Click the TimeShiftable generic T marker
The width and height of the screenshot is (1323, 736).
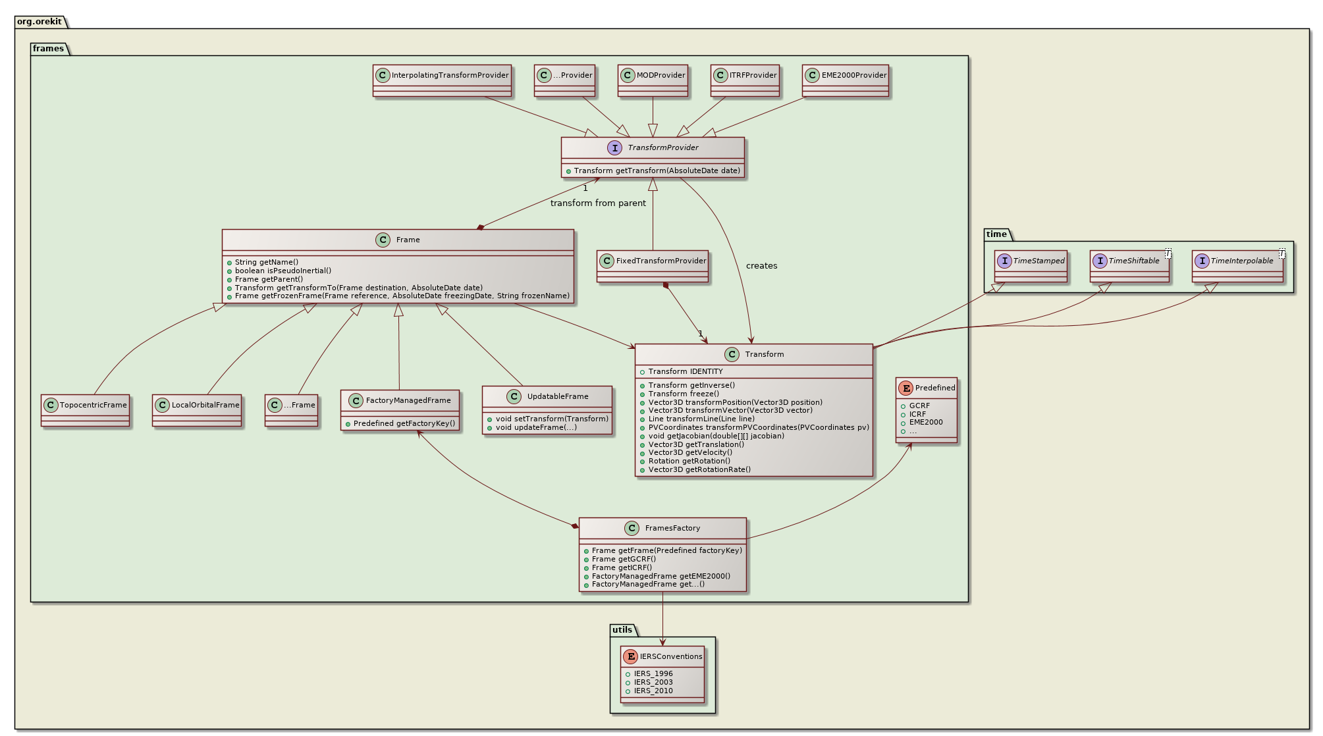[x=1168, y=253]
